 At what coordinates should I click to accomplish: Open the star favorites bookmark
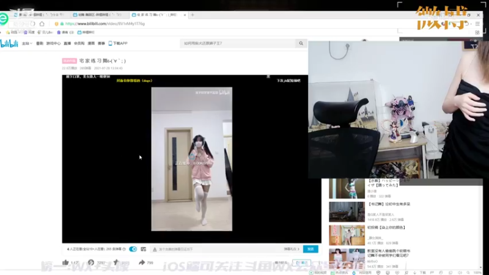12,32
